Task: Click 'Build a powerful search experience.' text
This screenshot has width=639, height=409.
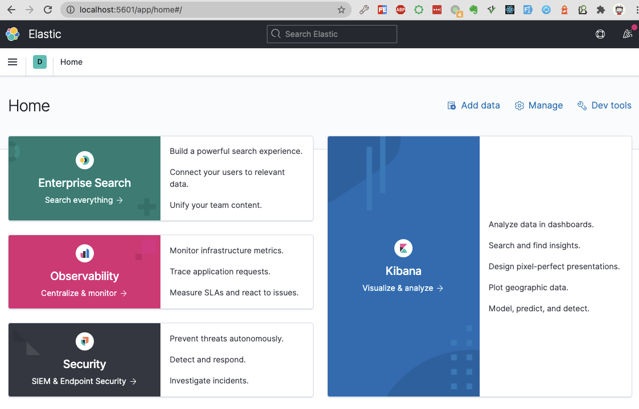Action: (x=236, y=152)
